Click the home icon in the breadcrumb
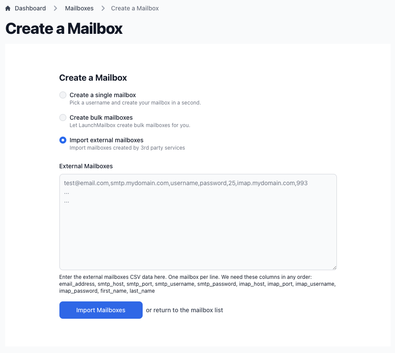Viewport: 395px width, 353px height. click(8, 8)
